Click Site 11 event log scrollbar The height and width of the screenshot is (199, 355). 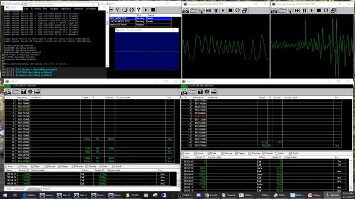[x=351, y=175]
